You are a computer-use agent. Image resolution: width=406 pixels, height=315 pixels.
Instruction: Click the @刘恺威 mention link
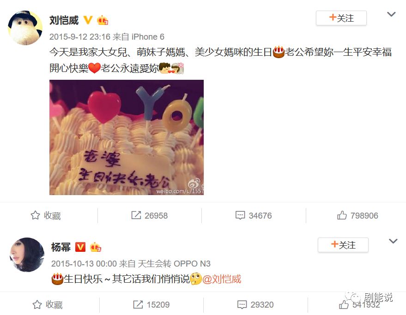222,279
